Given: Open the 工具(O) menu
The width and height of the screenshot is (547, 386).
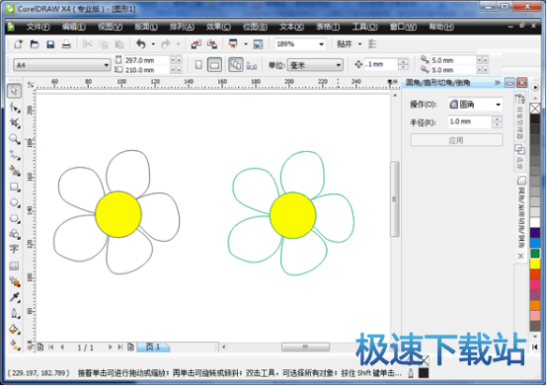Looking at the screenshot, I should 364,27.
